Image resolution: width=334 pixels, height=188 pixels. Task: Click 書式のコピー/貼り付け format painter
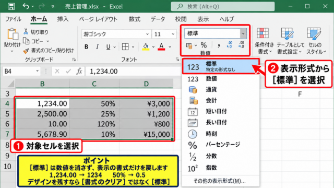(49, 51)
